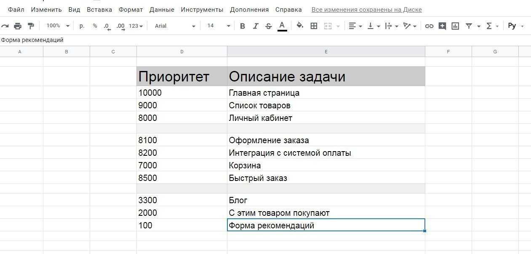The height and width of the screenshot is (254, 531).
Task: Open the text color picker
Action: tap(282, 26)
